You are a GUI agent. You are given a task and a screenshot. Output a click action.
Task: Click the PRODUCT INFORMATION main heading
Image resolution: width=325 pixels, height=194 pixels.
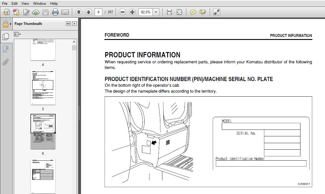tap(143, 55)
